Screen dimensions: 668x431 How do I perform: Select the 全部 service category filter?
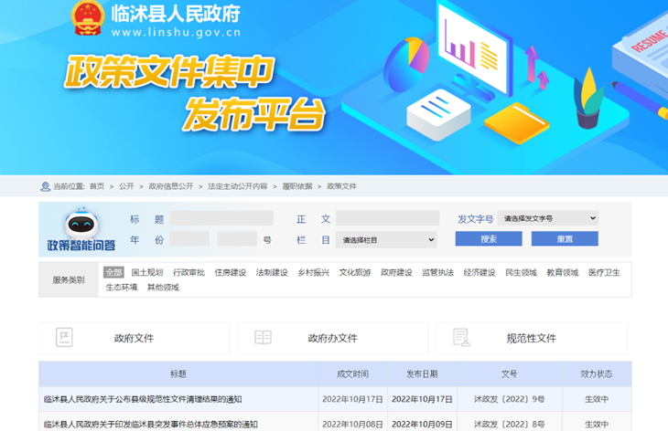point(113,272)
